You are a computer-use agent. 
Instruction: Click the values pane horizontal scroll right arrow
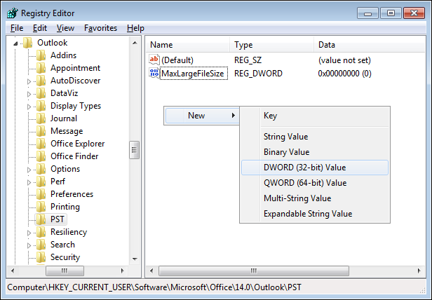(419, 271)
